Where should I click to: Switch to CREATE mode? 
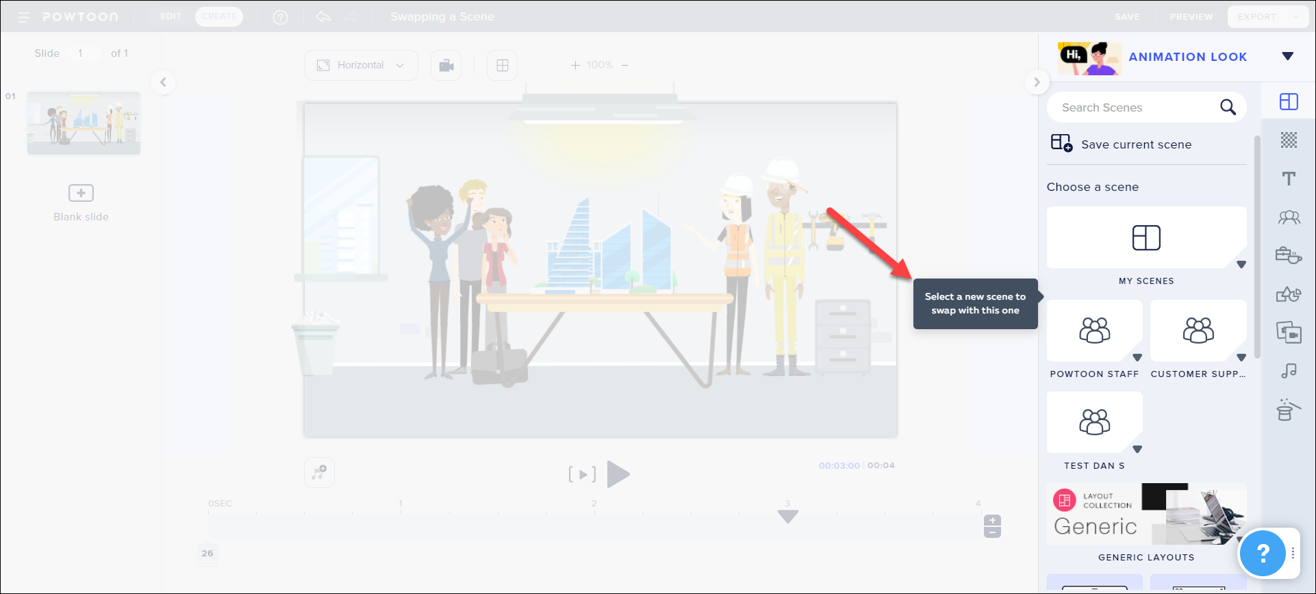218,16
